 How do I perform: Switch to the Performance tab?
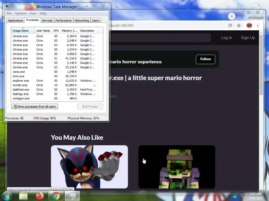(x=64, y=20)
